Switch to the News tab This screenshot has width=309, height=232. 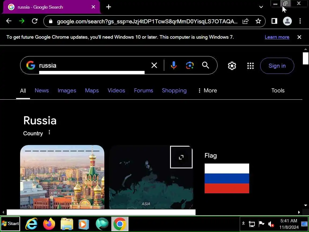coord(42,90)
